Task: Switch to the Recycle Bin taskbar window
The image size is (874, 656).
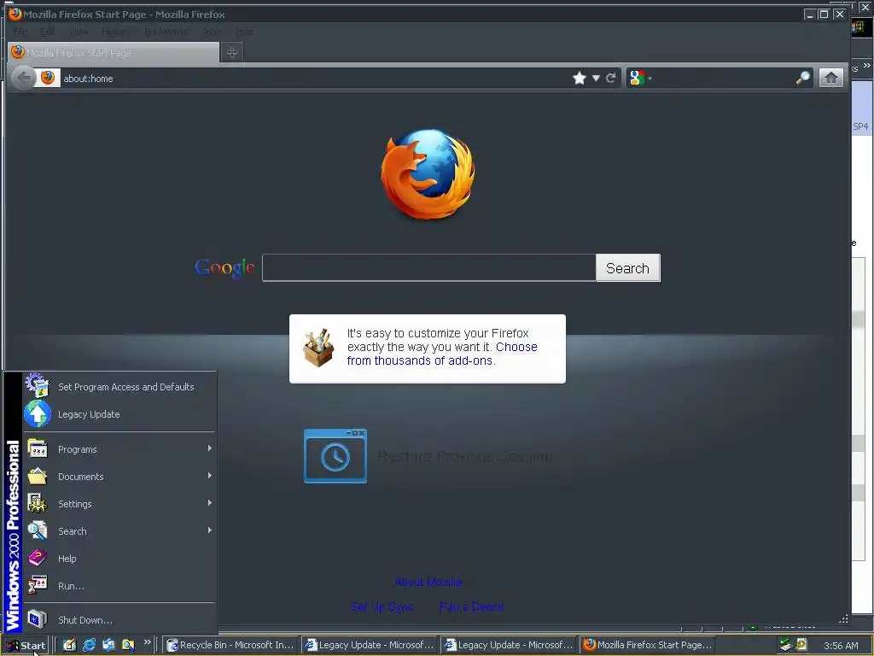Action: click(230, 646)
